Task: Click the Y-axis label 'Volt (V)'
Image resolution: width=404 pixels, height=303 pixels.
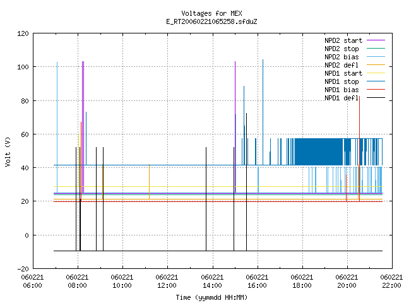Action: coord(8,151)
